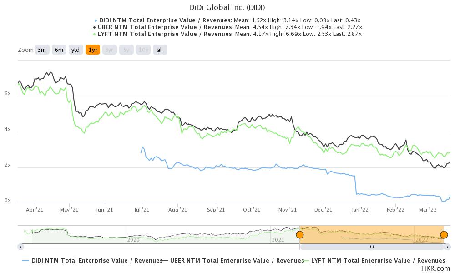This screenshot has height=273, width=455.
Task: Click the black dot beside the UBER stats line
Action: pyautogui.click(x=94, y=28)
